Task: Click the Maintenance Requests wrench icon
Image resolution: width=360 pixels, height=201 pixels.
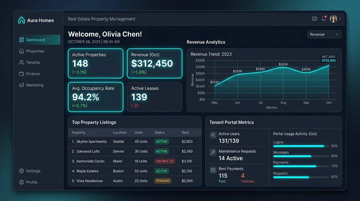Action: click(x=213, y=153)
